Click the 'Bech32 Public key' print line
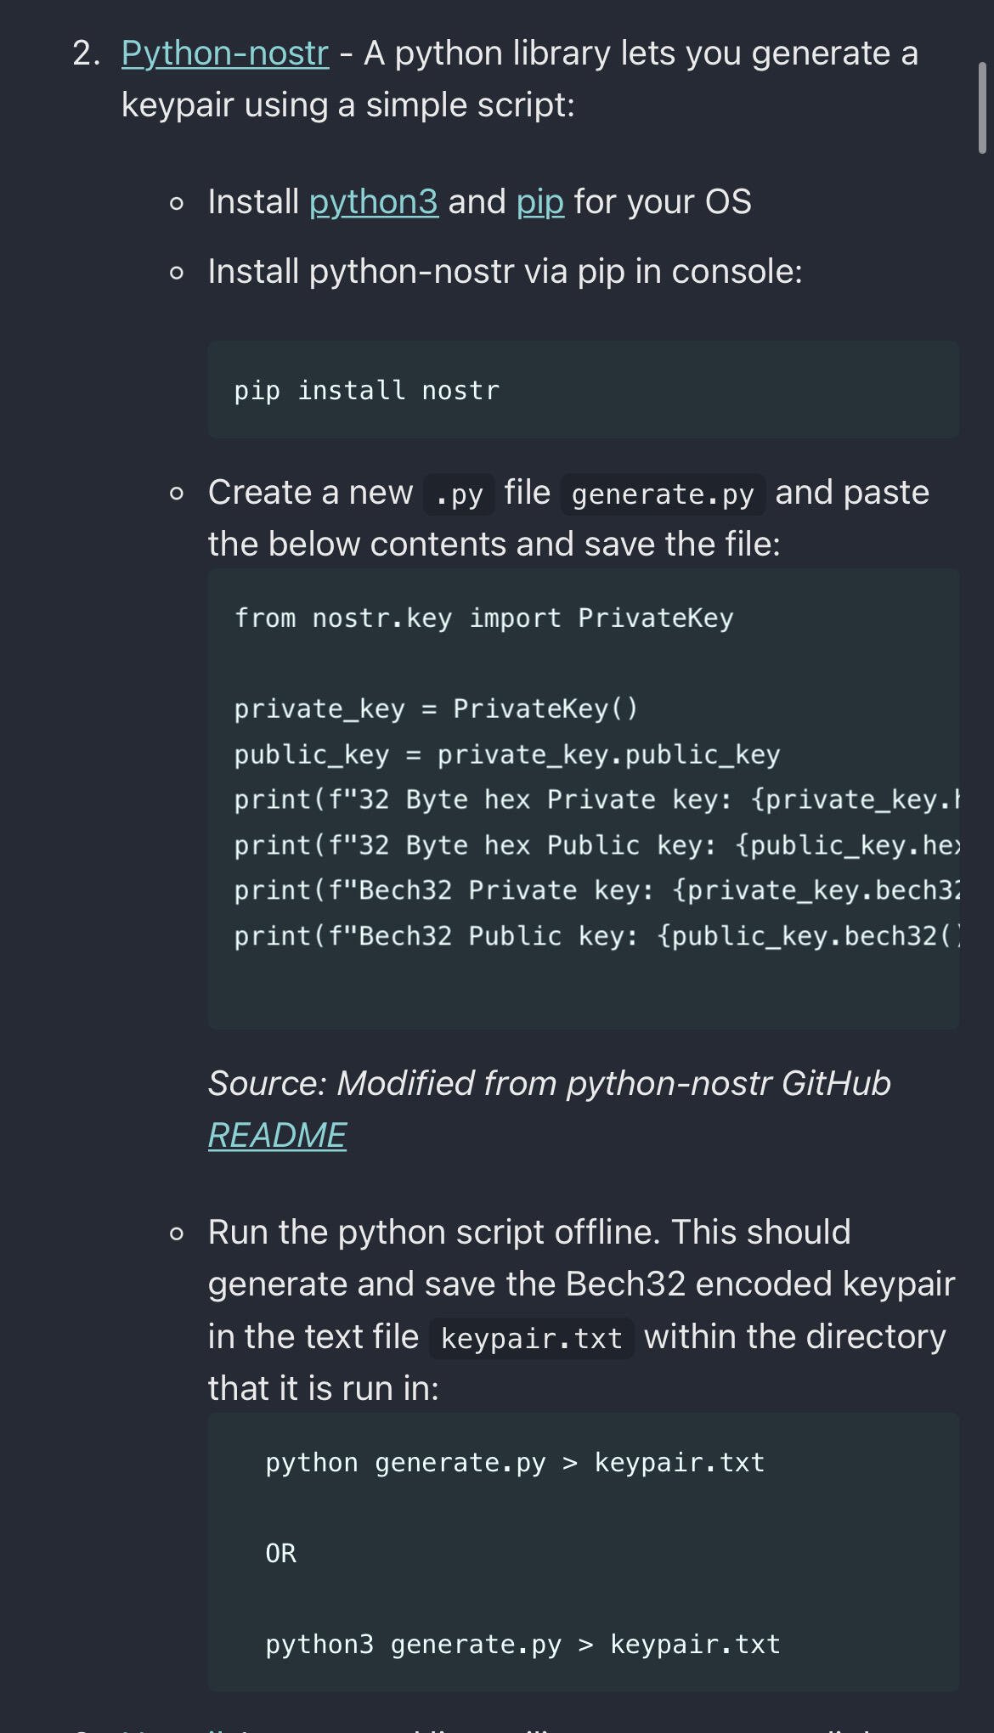Screen dimensions: 994x1733 pyautogui.click(x=597, y=936)
